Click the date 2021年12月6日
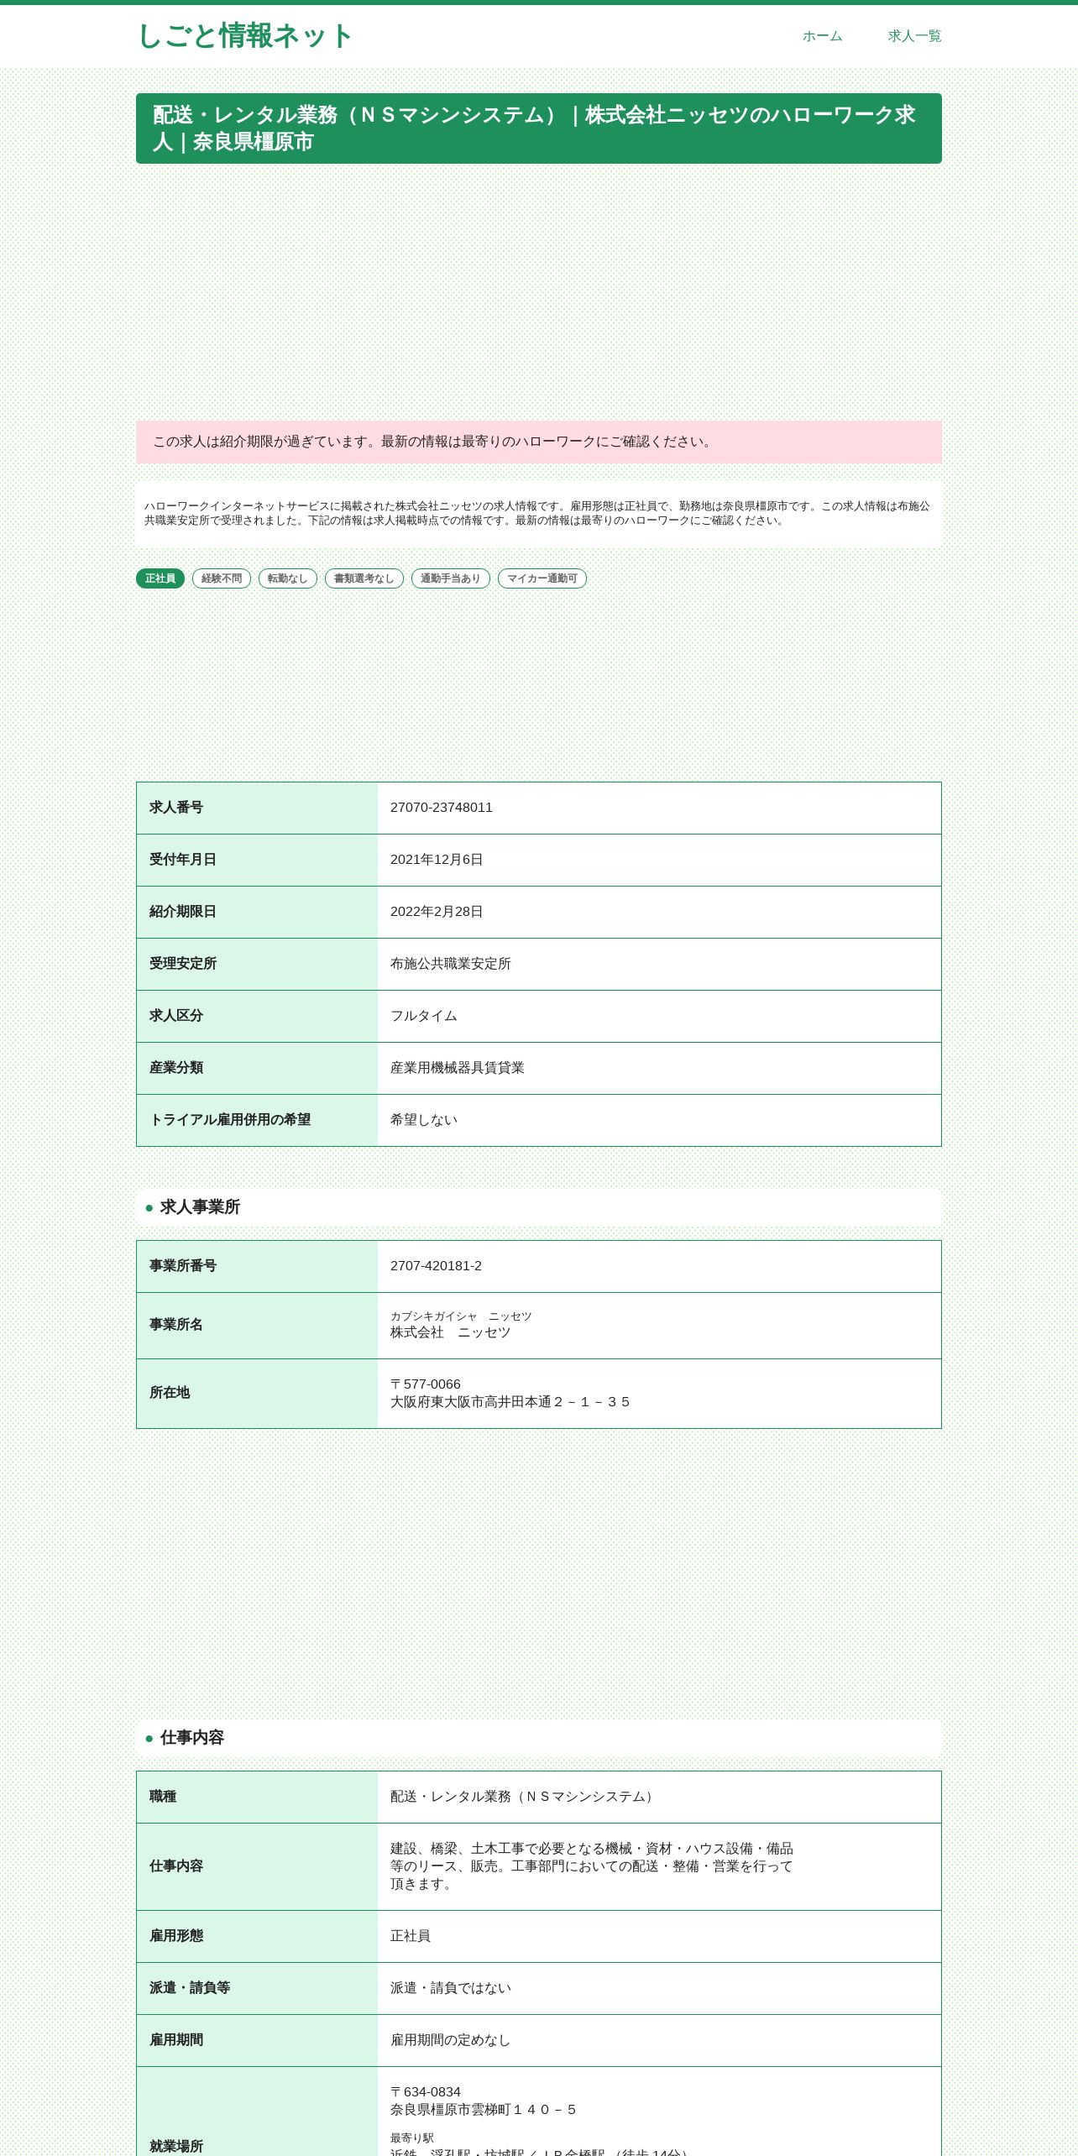 tap(437, 860)
